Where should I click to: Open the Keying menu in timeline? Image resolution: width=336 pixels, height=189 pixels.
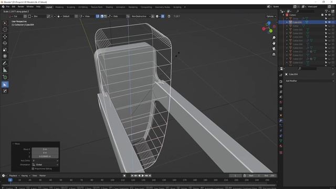[x=25, y=175]
